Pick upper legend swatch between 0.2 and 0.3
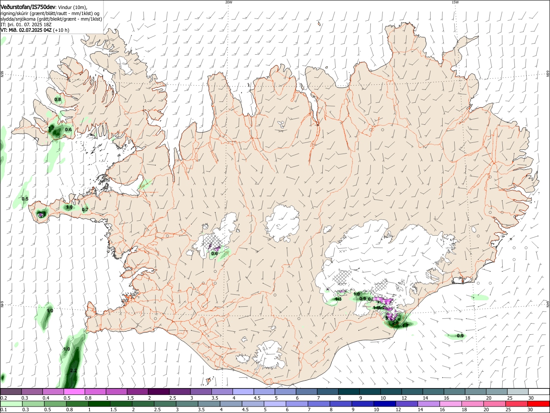The width and height of the screenshot is (550, 413). click(11, 391)
